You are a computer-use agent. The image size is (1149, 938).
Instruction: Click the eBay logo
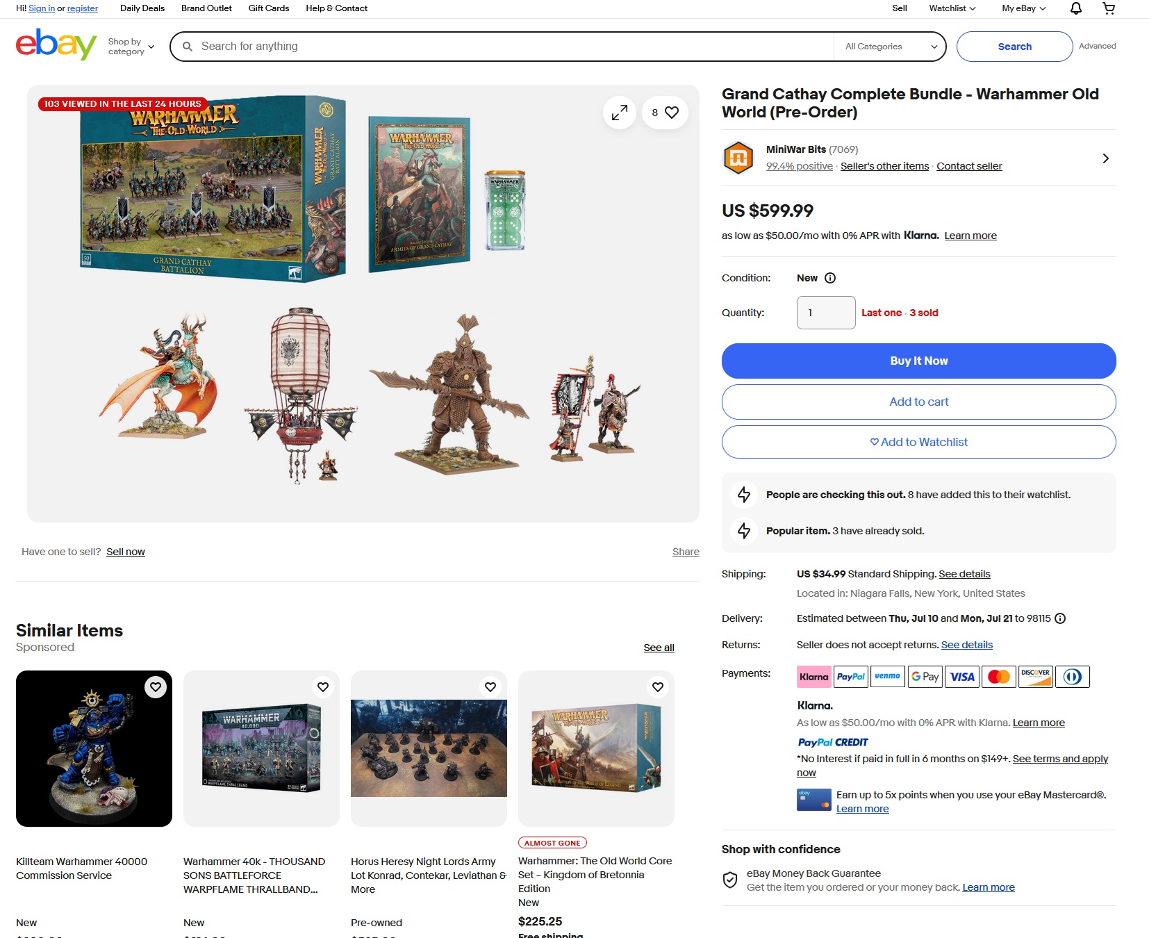(x=56, y=44)
